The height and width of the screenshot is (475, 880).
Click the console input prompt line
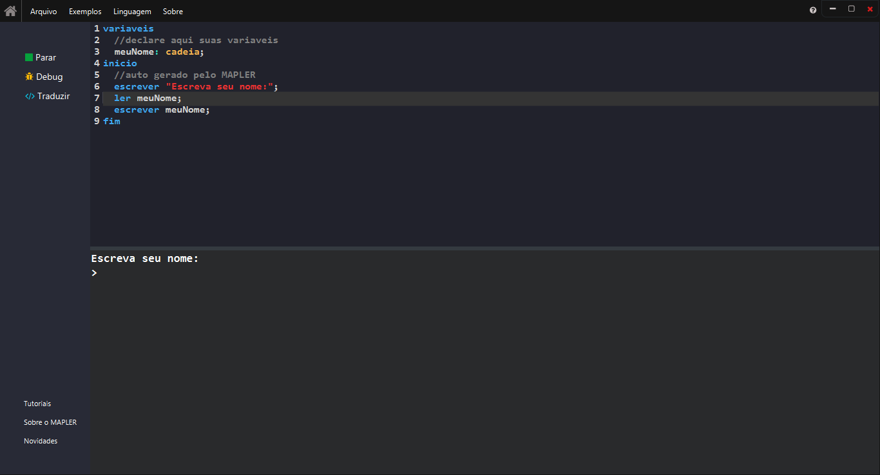coord(485,273)
